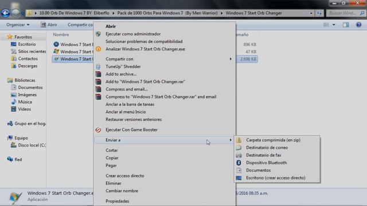Select Escritorio in Favoritos sidebar
The height and width of the screenshot is (206, 367).
[x=27, y=44]
